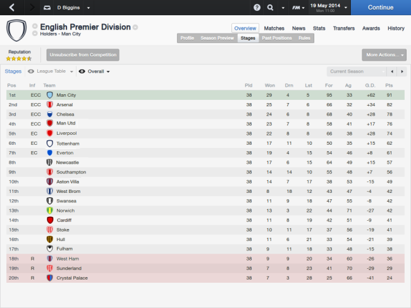Open the Past Positions sub-tab

[277, 38]
